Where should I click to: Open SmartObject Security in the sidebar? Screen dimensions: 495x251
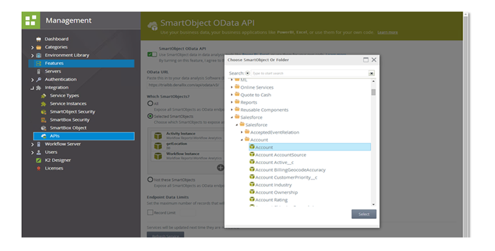click(x=72, y=112)
